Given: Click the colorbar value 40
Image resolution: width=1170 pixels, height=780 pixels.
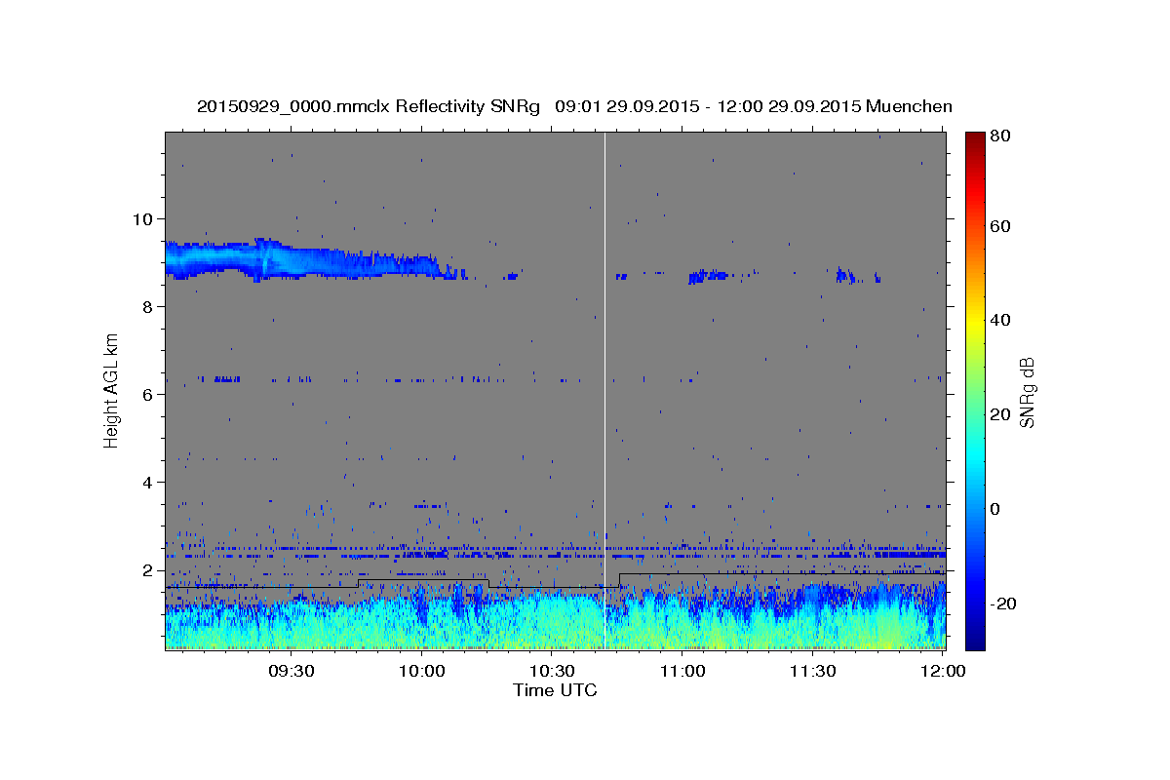Looking at the screenshot, I should click(1001, 320).
